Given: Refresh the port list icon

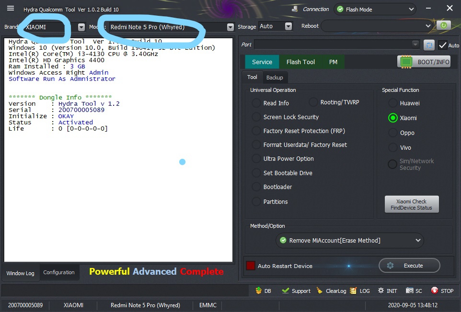Looking at the screenshot, I should pyautogui.click(x=429, y=45).
